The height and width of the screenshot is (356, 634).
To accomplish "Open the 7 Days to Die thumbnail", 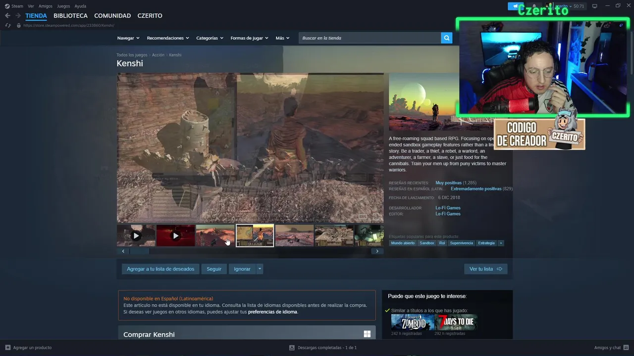I will click(456, 322).
